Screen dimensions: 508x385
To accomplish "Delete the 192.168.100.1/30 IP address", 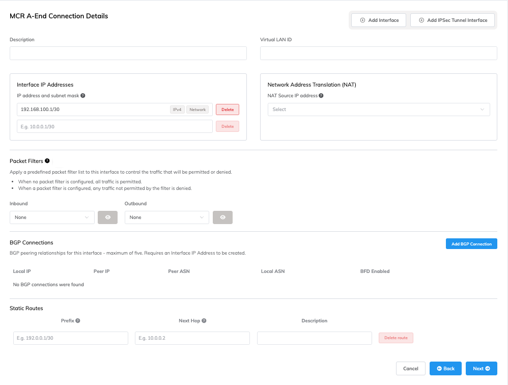I will [228, 109].
